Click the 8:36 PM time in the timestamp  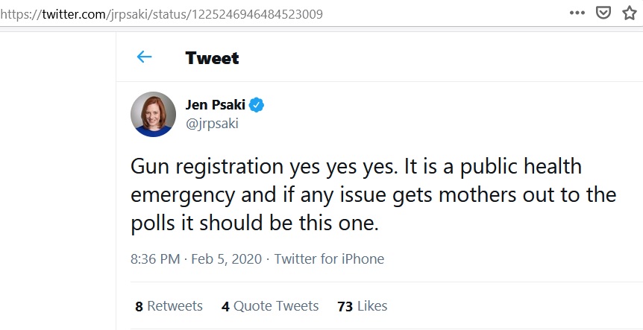tap(155, 259)
